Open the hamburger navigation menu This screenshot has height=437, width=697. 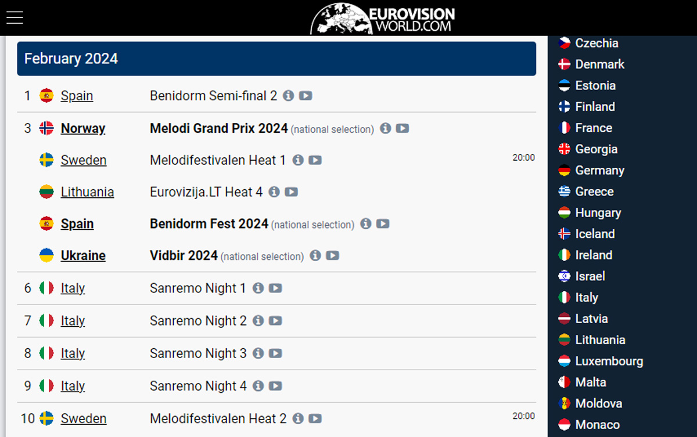click(15, 17)
